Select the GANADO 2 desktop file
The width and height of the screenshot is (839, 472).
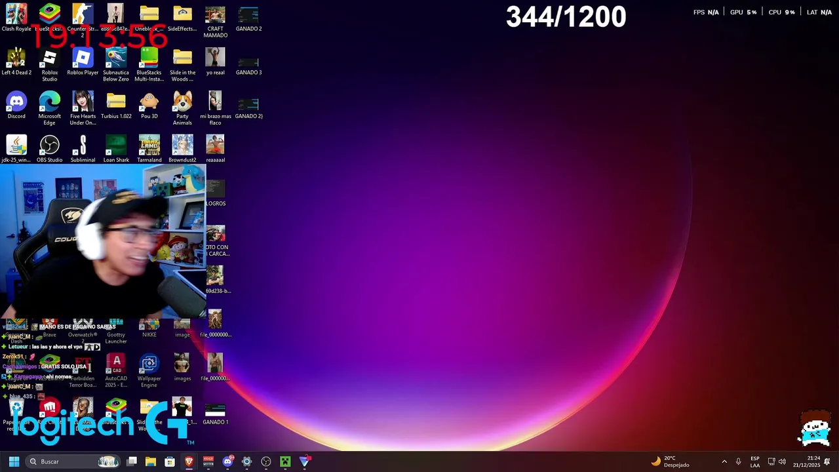point(248,18)
